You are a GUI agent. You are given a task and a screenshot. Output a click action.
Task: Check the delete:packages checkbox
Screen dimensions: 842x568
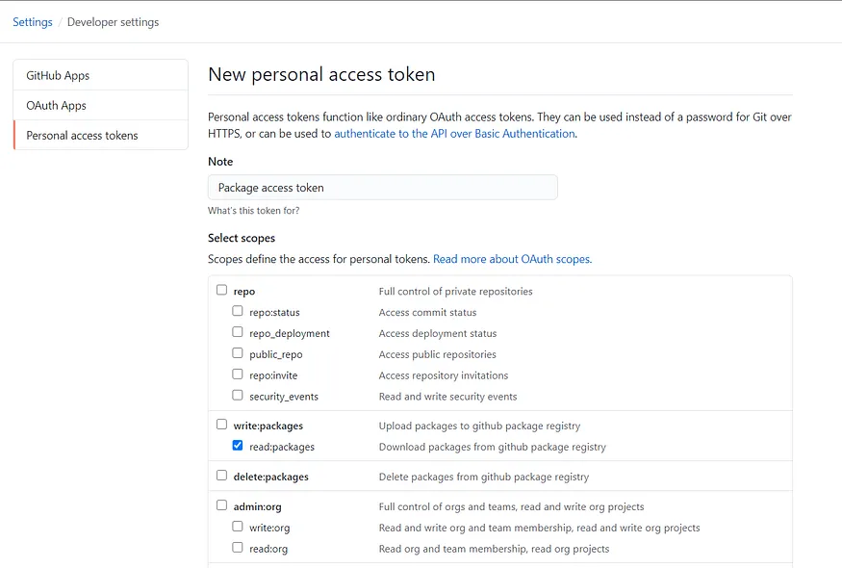(222, 476)
